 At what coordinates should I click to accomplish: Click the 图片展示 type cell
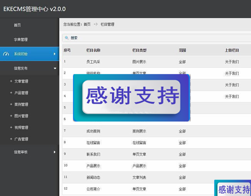click(139, 62)
